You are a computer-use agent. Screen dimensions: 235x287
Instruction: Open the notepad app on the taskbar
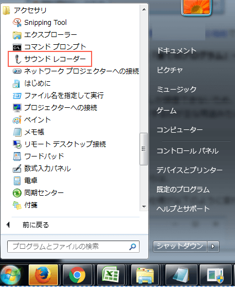tap(181, 275)
